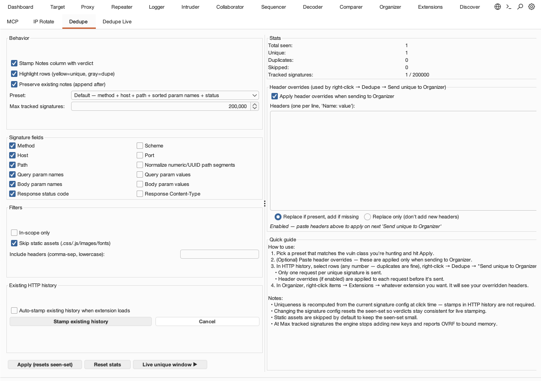Viewport: 541px width, 381px height.
Task: Click the Max tracked signatures value field
Action: (161, 106)
